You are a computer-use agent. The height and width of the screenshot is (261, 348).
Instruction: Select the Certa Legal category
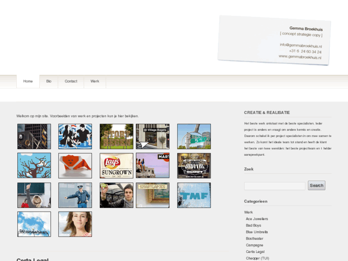click(255, 252)
